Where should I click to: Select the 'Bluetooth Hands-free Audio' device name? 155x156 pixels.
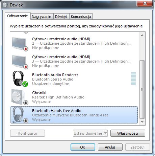click(x=57, y=111)
